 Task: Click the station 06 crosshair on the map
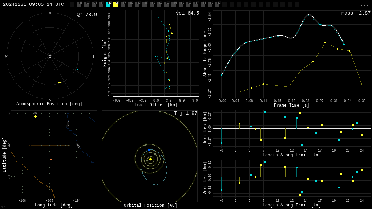coord(35,116)
